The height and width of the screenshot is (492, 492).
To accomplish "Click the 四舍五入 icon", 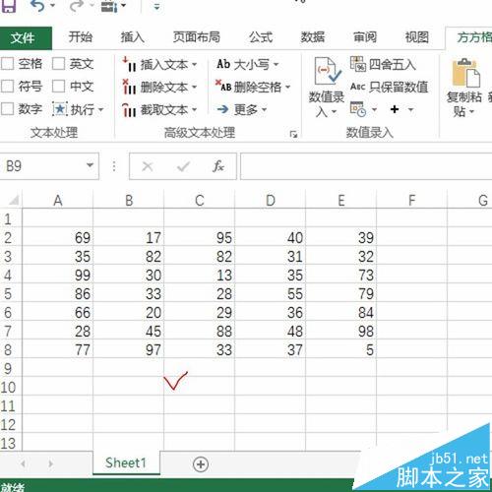I will pyautogui.click(x=357, y=64).
